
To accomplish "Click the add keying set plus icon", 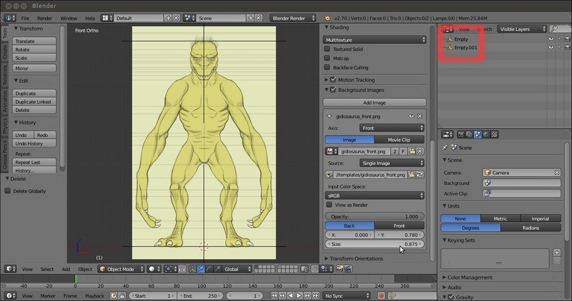I will tap(557, 252).
